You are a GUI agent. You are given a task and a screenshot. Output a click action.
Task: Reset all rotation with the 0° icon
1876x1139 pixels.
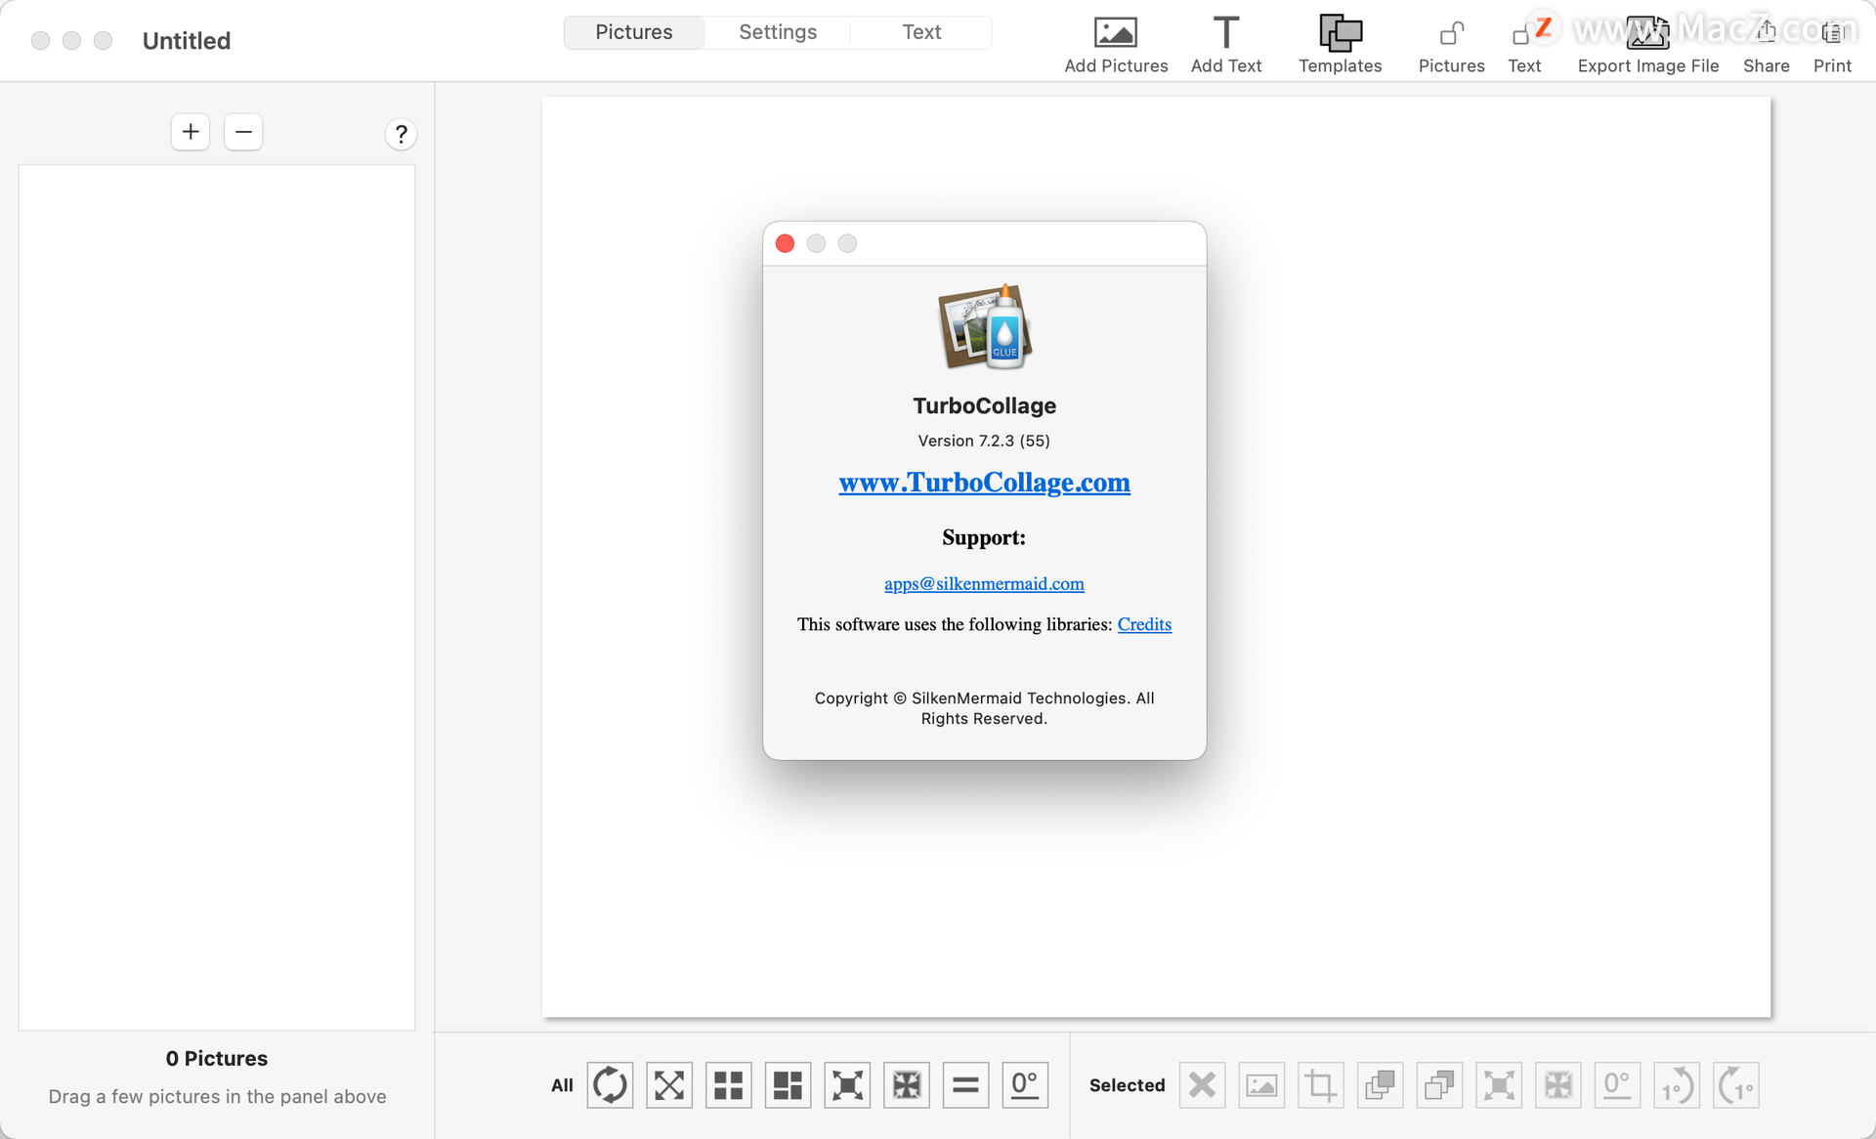[x=1025, y=1084]
